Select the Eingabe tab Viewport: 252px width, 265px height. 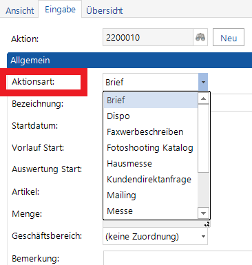point(60,10)
